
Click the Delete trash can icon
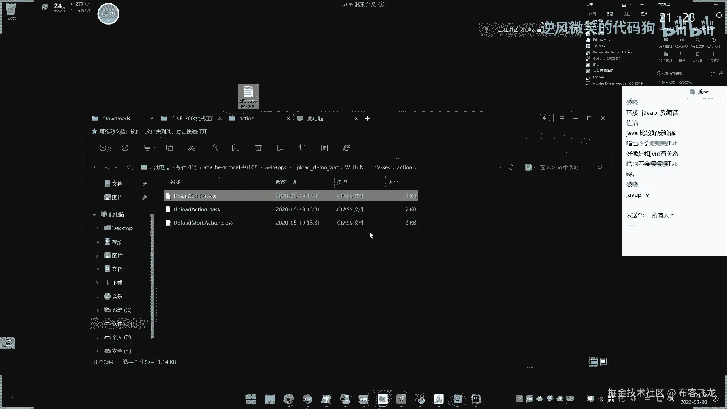tap(258, 148)
